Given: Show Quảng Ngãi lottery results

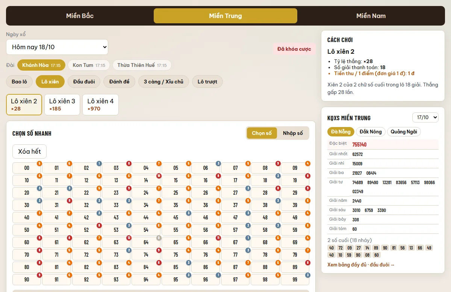Looking at the screenshot, I should (404, 132).
